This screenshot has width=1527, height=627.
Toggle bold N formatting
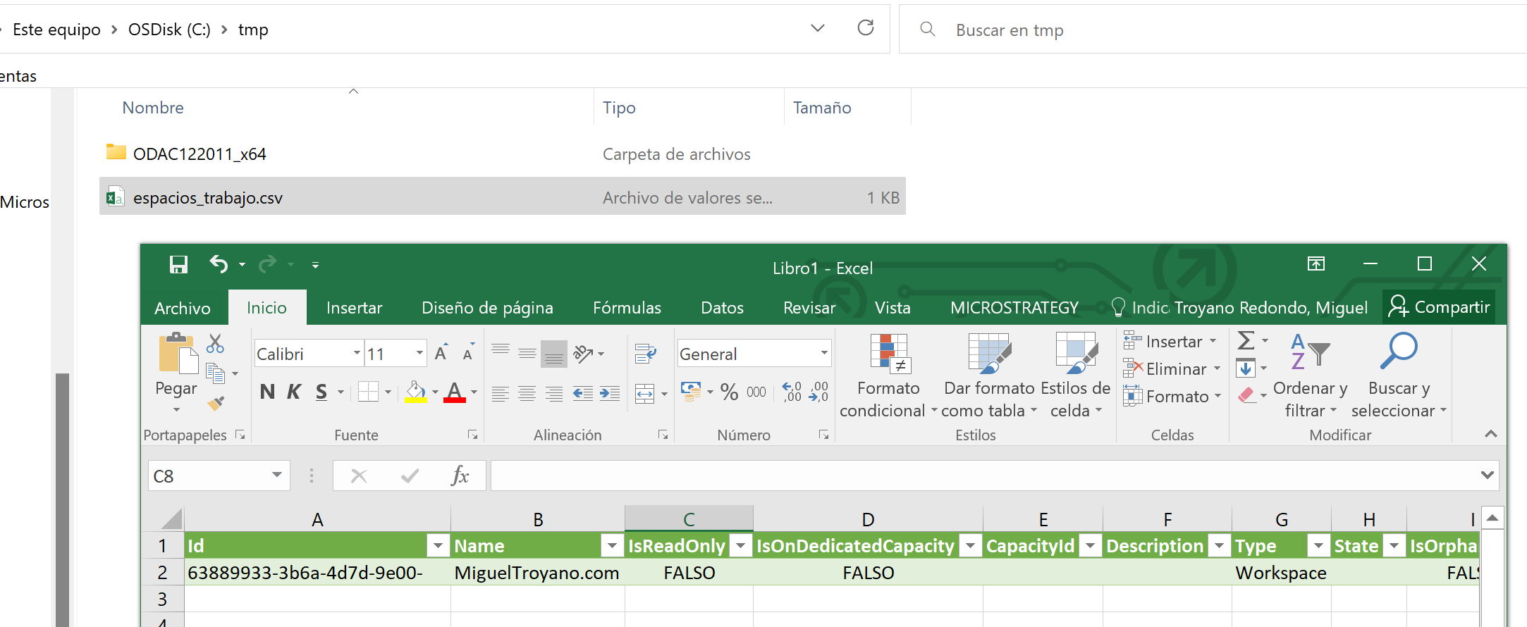[267, 392]
